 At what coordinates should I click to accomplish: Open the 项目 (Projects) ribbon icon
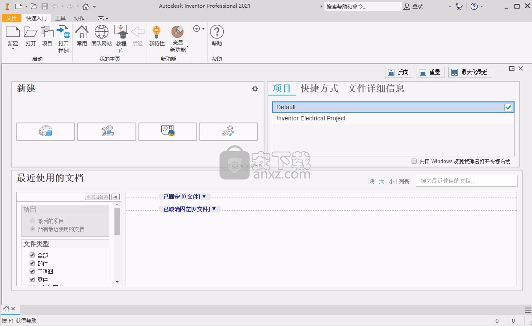point(47,32)
